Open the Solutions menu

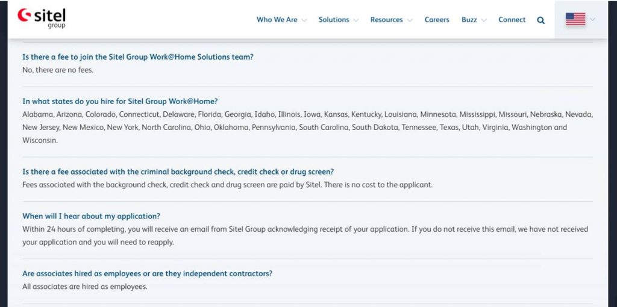(x=334, y=20)
